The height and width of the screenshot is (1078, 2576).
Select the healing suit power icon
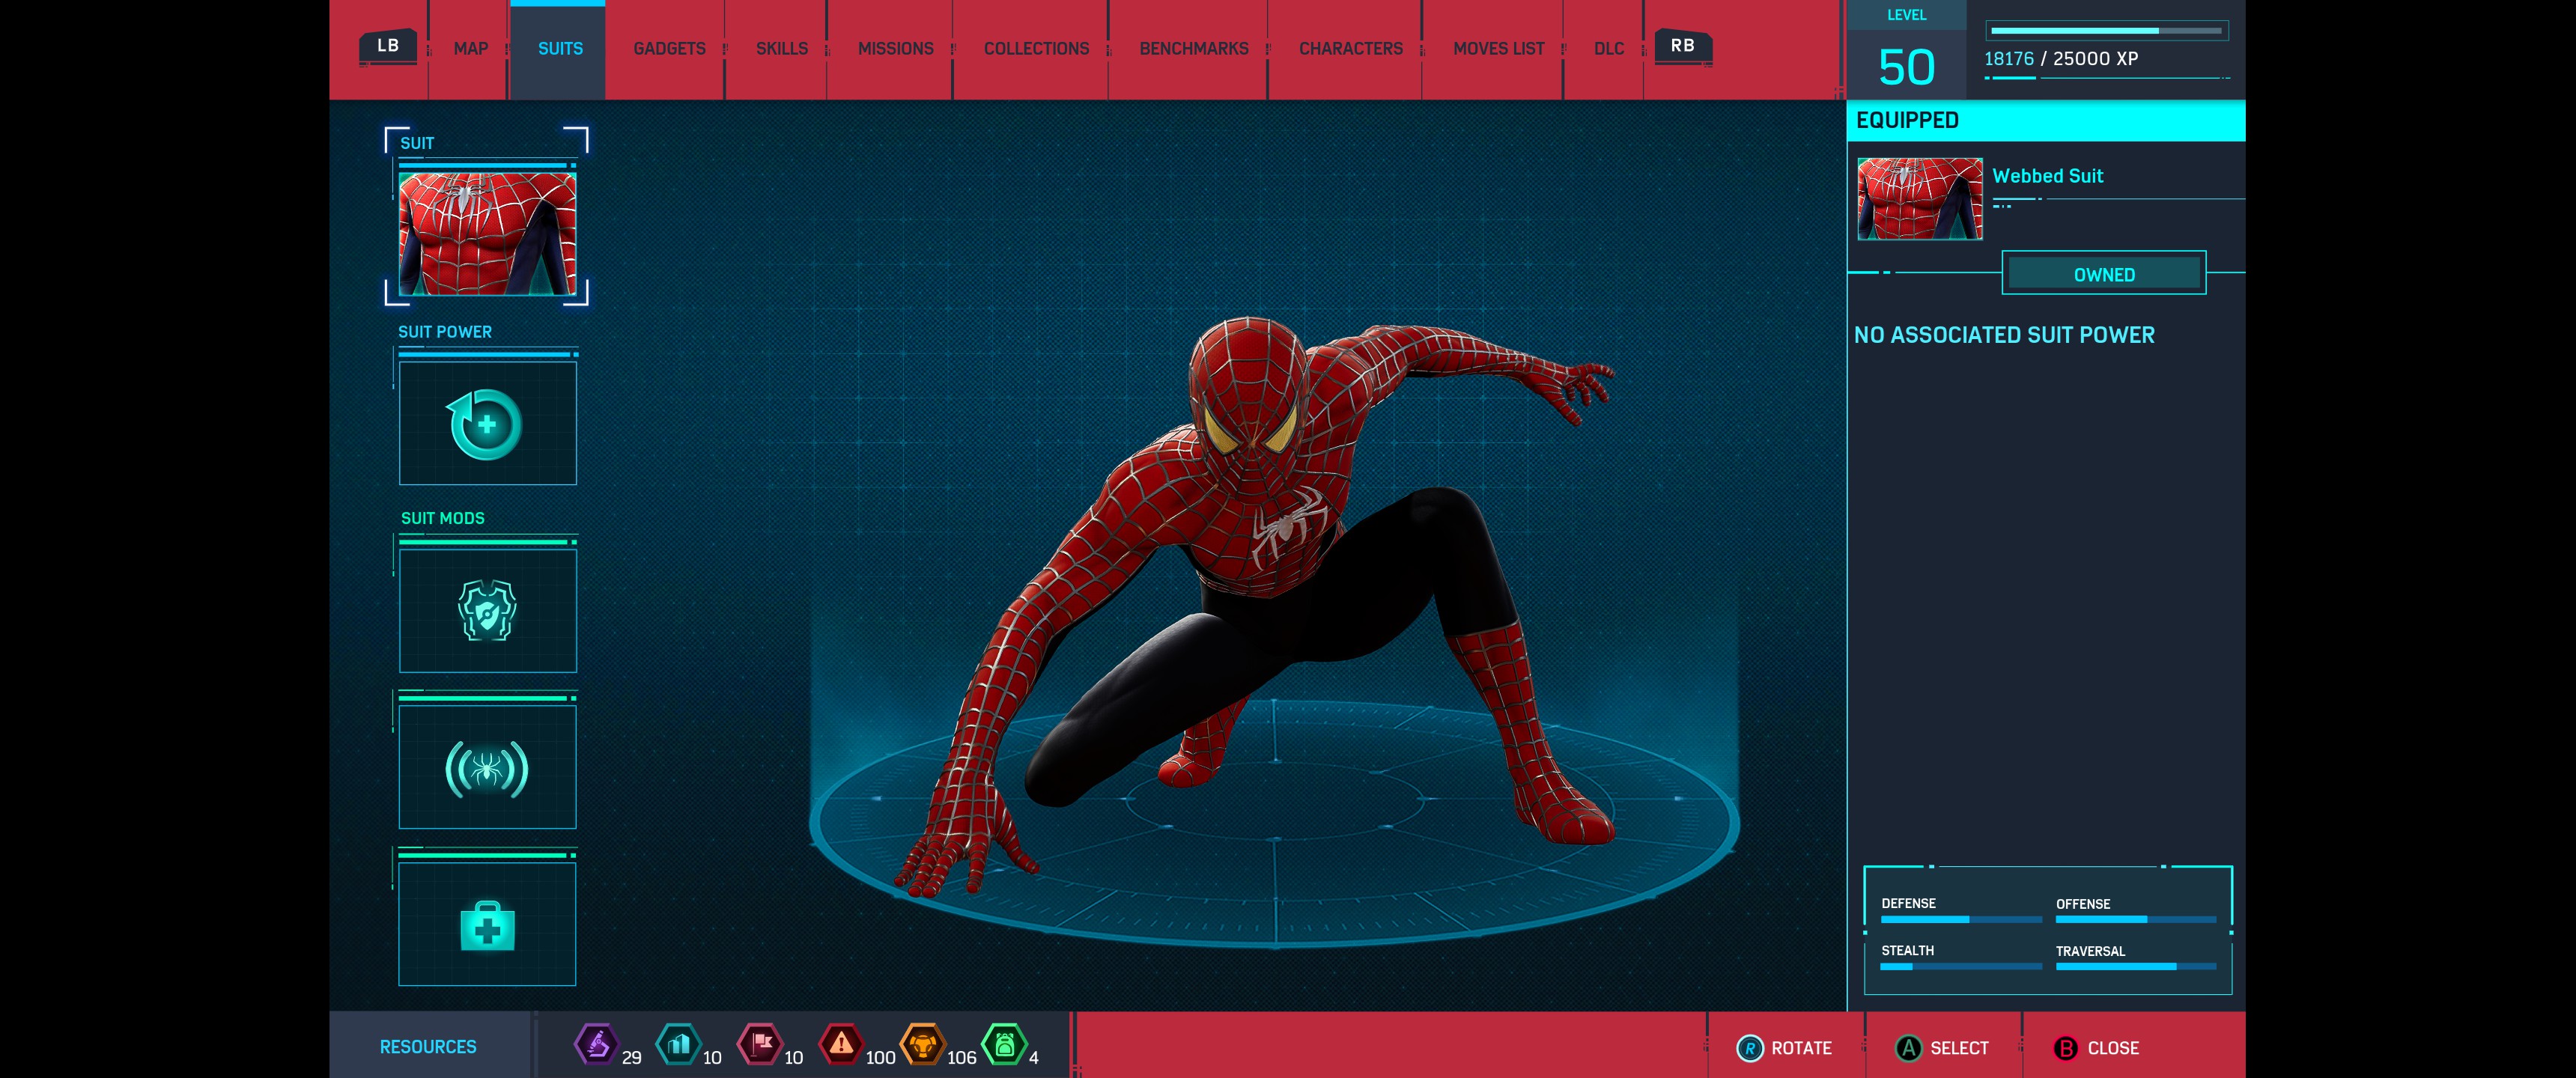click(487, 424)
